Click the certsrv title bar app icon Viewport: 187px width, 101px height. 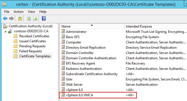[x=4, y=4]
